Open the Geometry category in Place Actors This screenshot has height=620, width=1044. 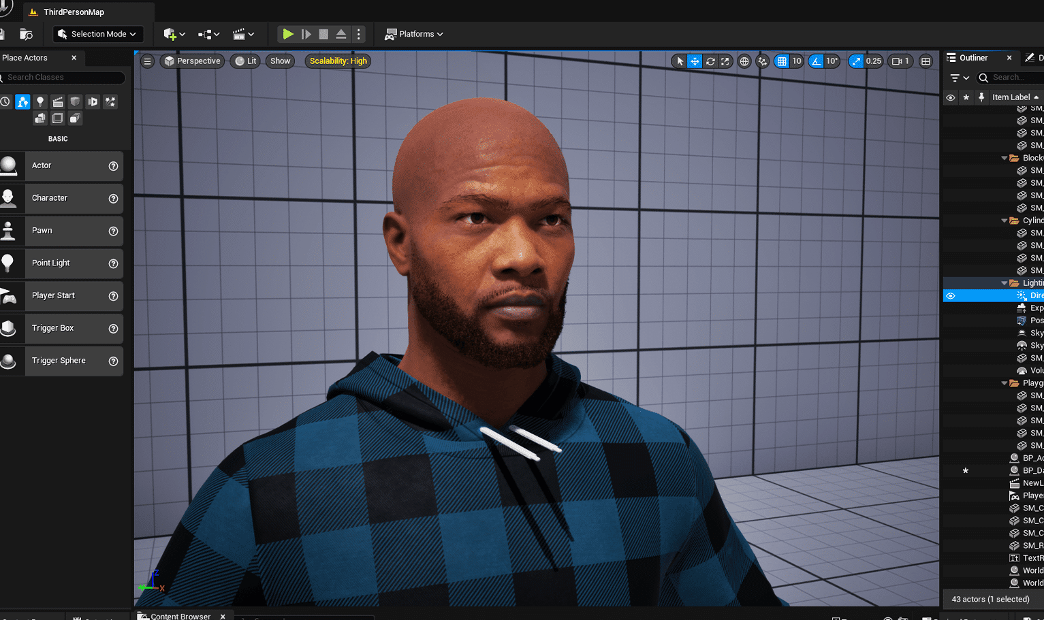[40, 118]
